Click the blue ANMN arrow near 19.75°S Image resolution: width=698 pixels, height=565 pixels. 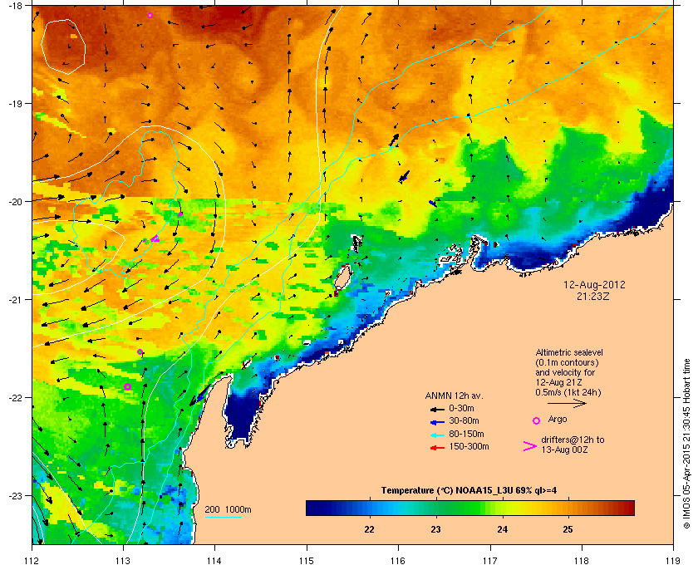click(404, 176)
